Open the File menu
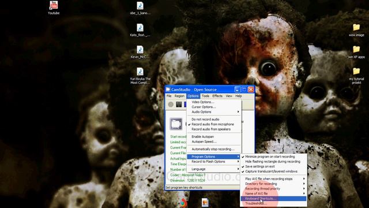This screenshot has height=208, width=369. 169,96
